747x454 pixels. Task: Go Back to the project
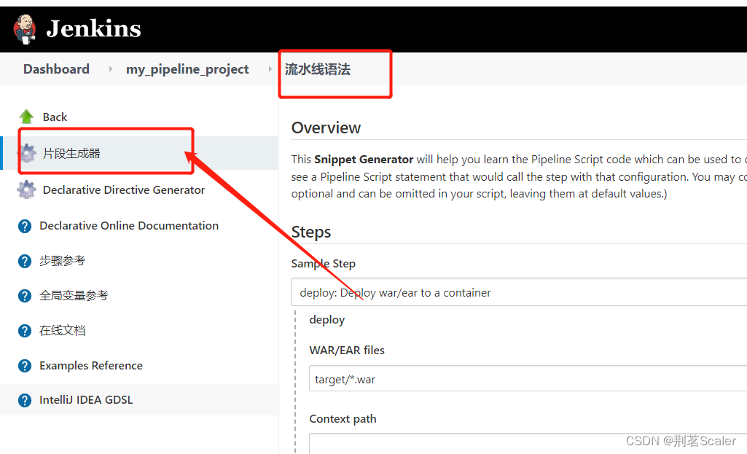pos(55,117)
